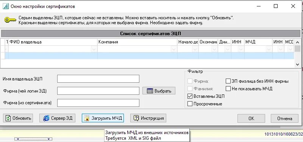Focus the Имя владельца ЭЦП field
The image size is (303, 142).
[x=98, y=79]
